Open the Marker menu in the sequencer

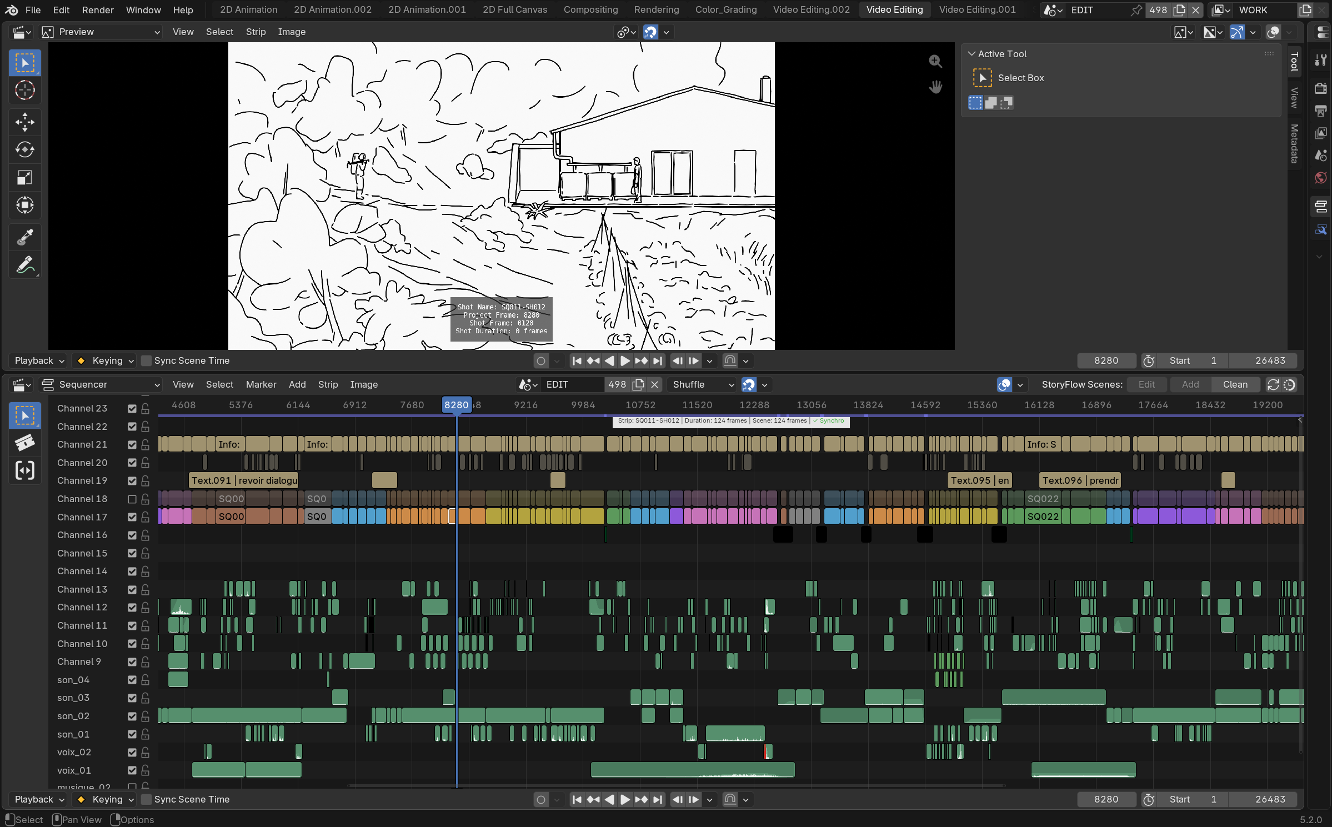point(261,385)
